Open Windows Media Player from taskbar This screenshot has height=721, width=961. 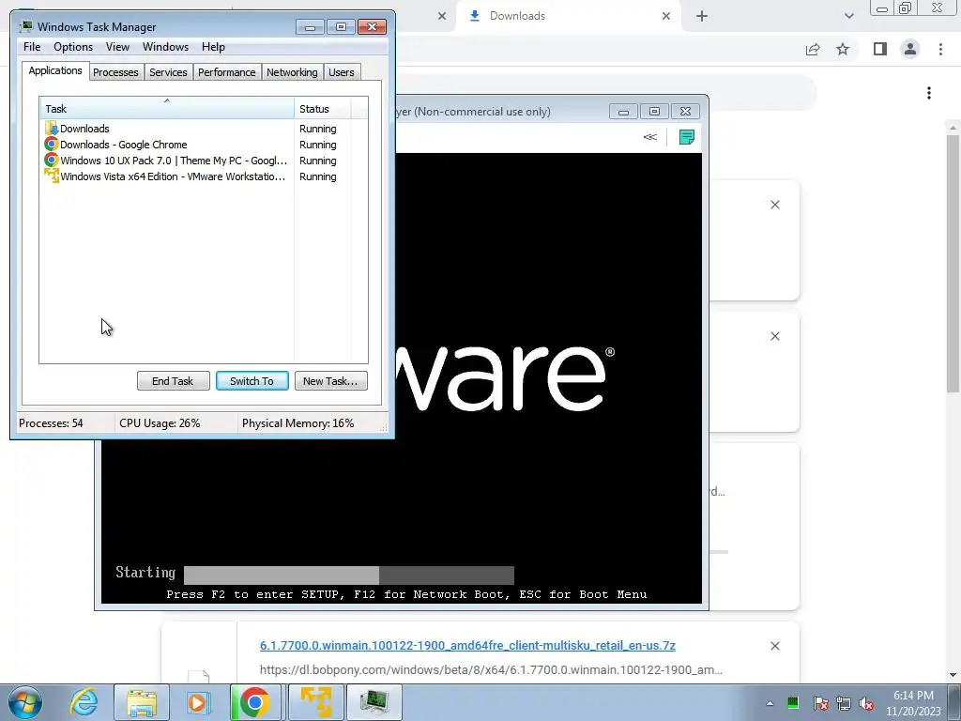tap(198, 702)
